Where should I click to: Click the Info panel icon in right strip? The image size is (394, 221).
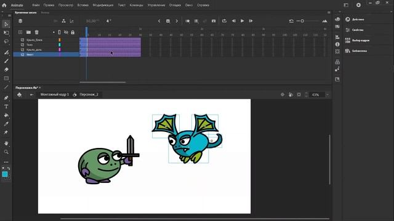(337, 44)
